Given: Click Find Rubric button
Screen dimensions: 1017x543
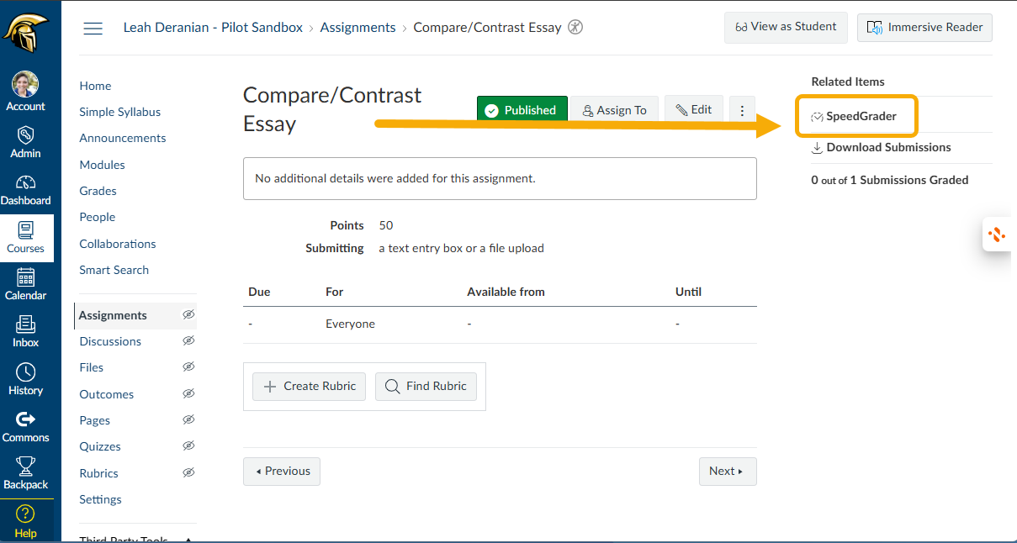Looking at the screenshot, I should point(426,386).
